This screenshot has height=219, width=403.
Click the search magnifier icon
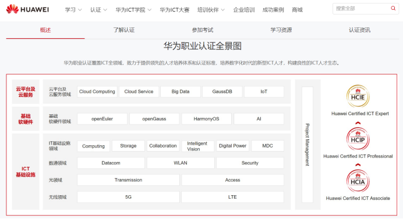(x=393, y=9)
